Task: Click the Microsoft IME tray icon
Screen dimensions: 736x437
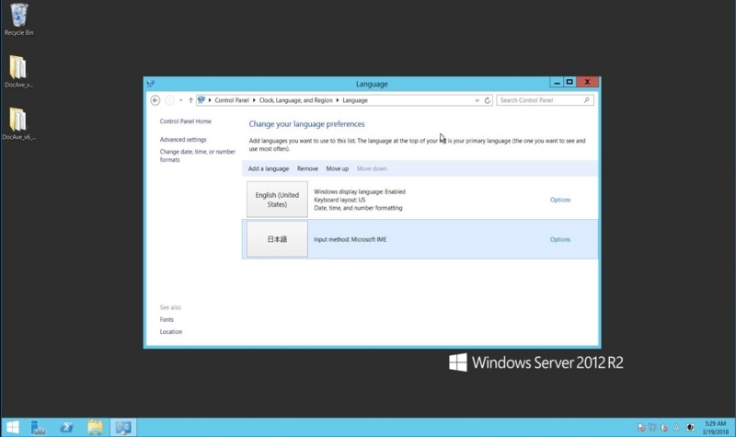Action: [690, 427]
